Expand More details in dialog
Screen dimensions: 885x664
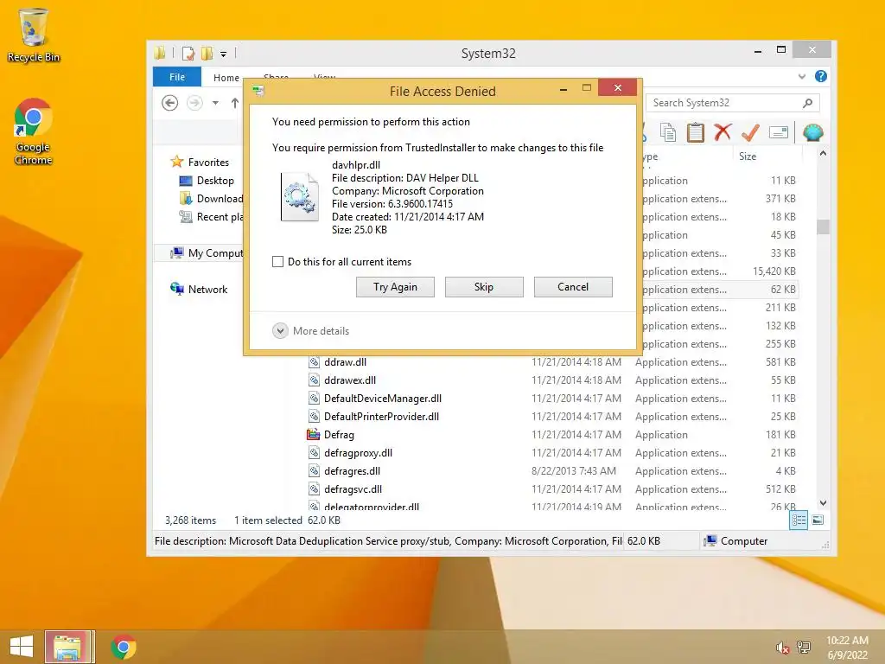(x=310, y=331)
